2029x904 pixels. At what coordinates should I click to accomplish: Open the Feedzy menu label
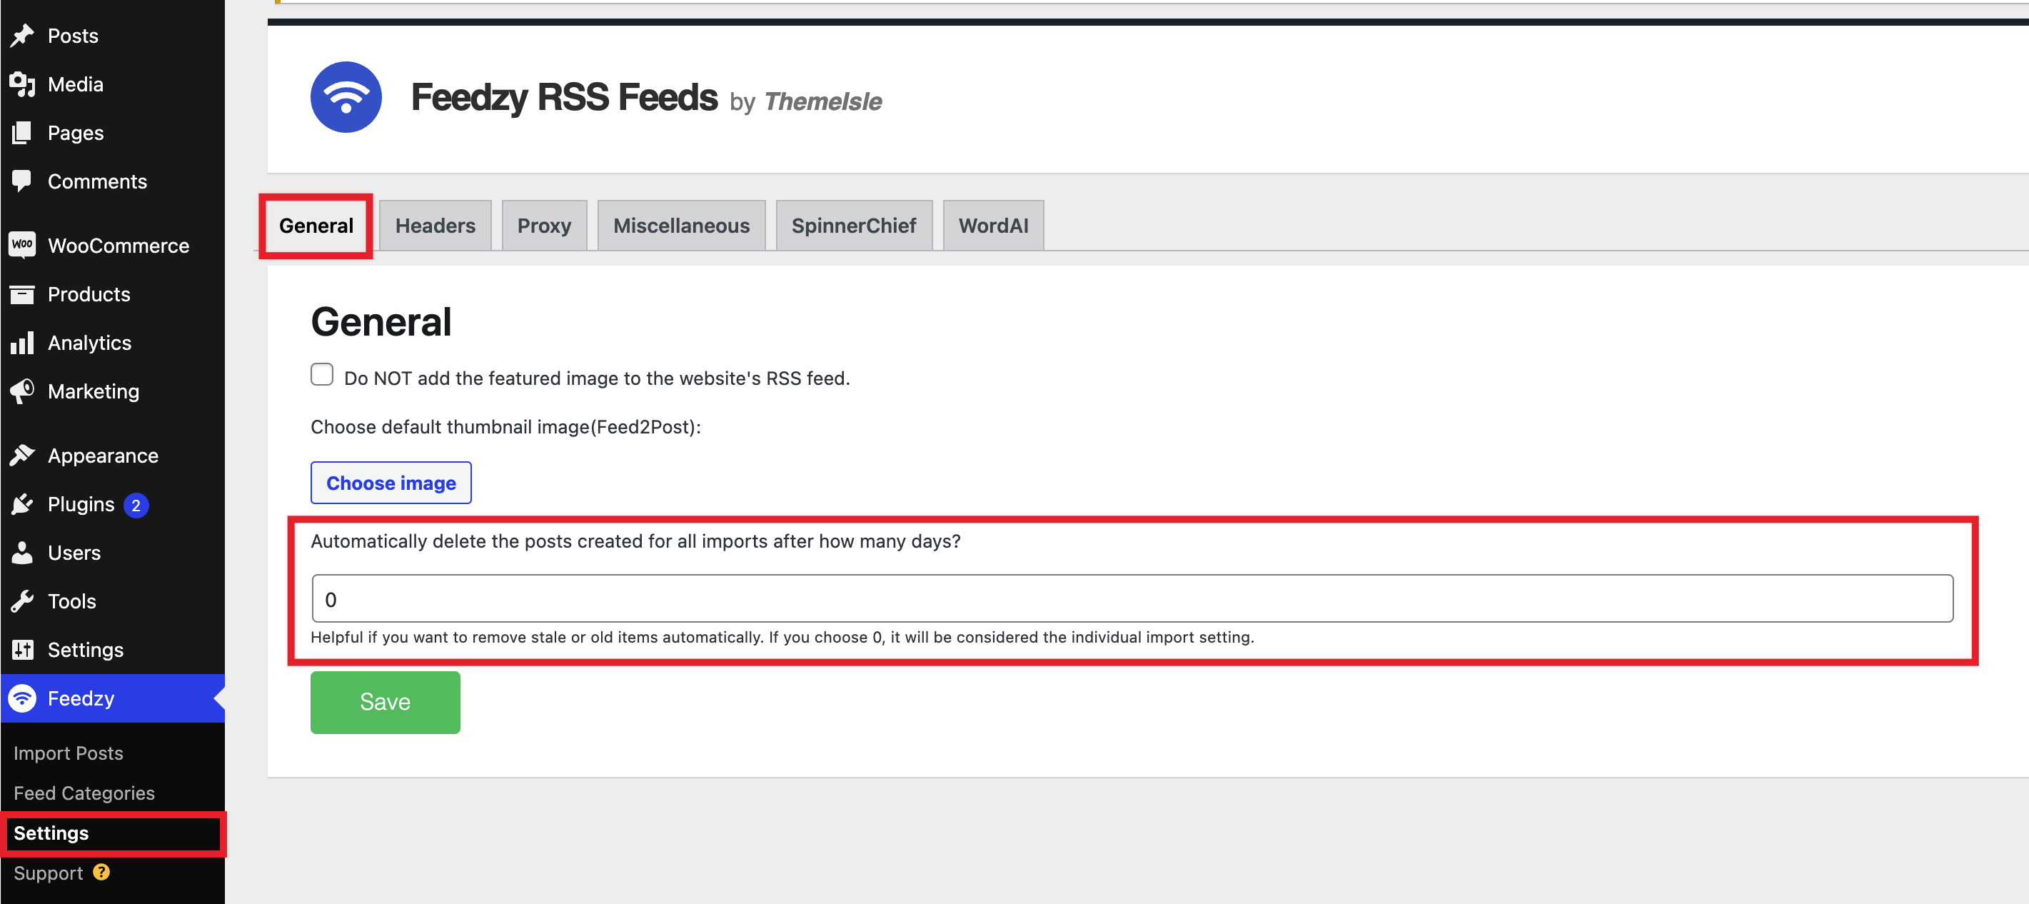[x=81, y=698]
